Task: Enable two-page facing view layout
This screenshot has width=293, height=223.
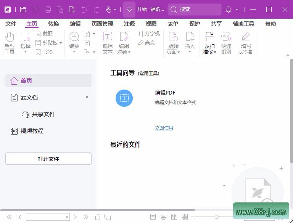Action: click(174, 217)
